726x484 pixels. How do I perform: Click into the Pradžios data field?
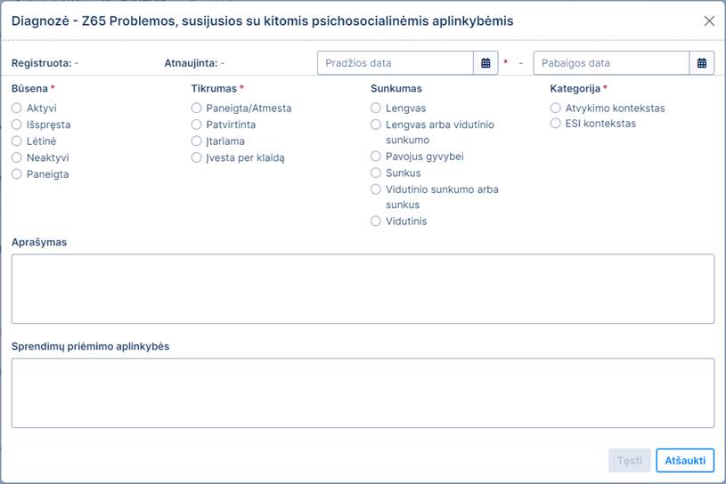click(395, 63)
